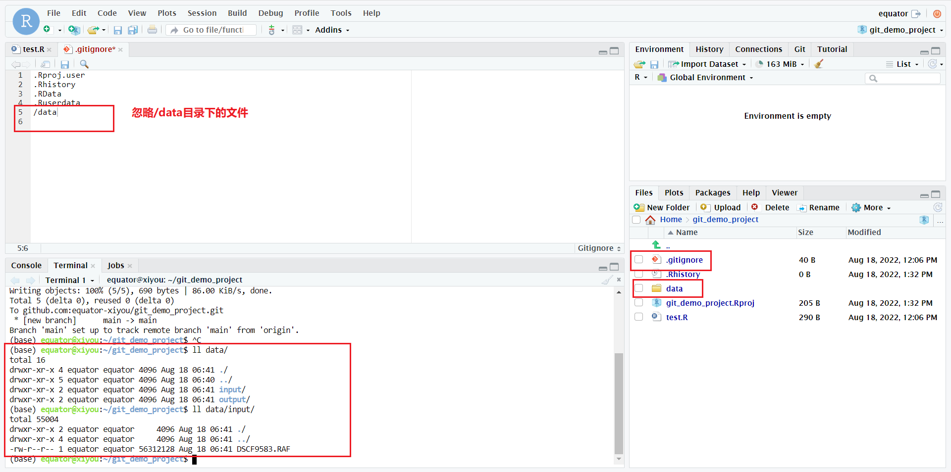
Task: Click the workspace panes grid icon
Action: click(297, 30)
